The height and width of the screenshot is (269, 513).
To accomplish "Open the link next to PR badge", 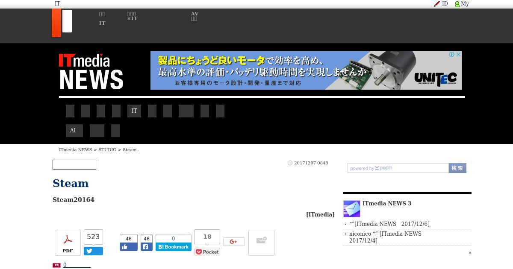I will [x=77, y=265].
